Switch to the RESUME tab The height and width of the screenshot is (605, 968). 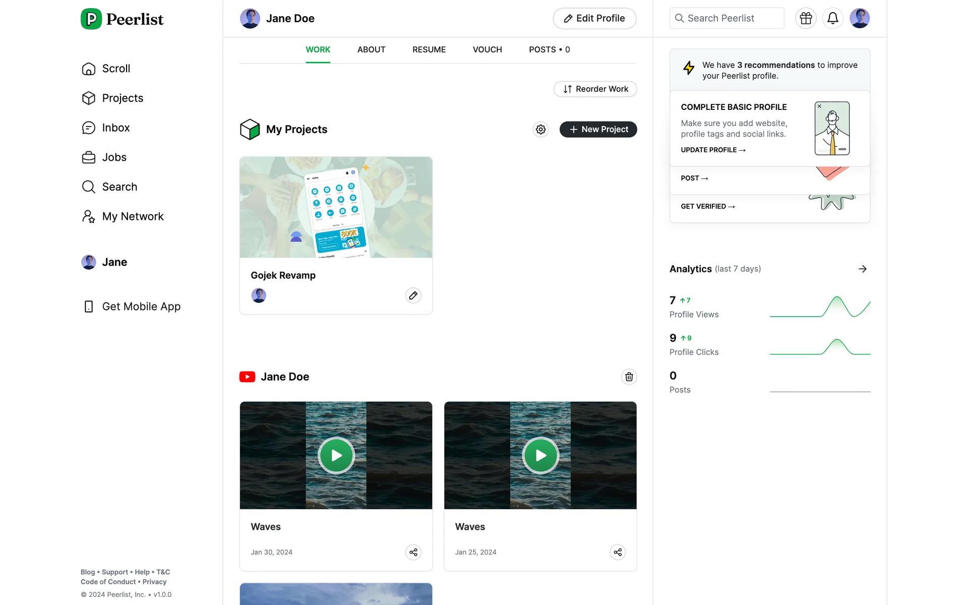click(x=429, y=49)
